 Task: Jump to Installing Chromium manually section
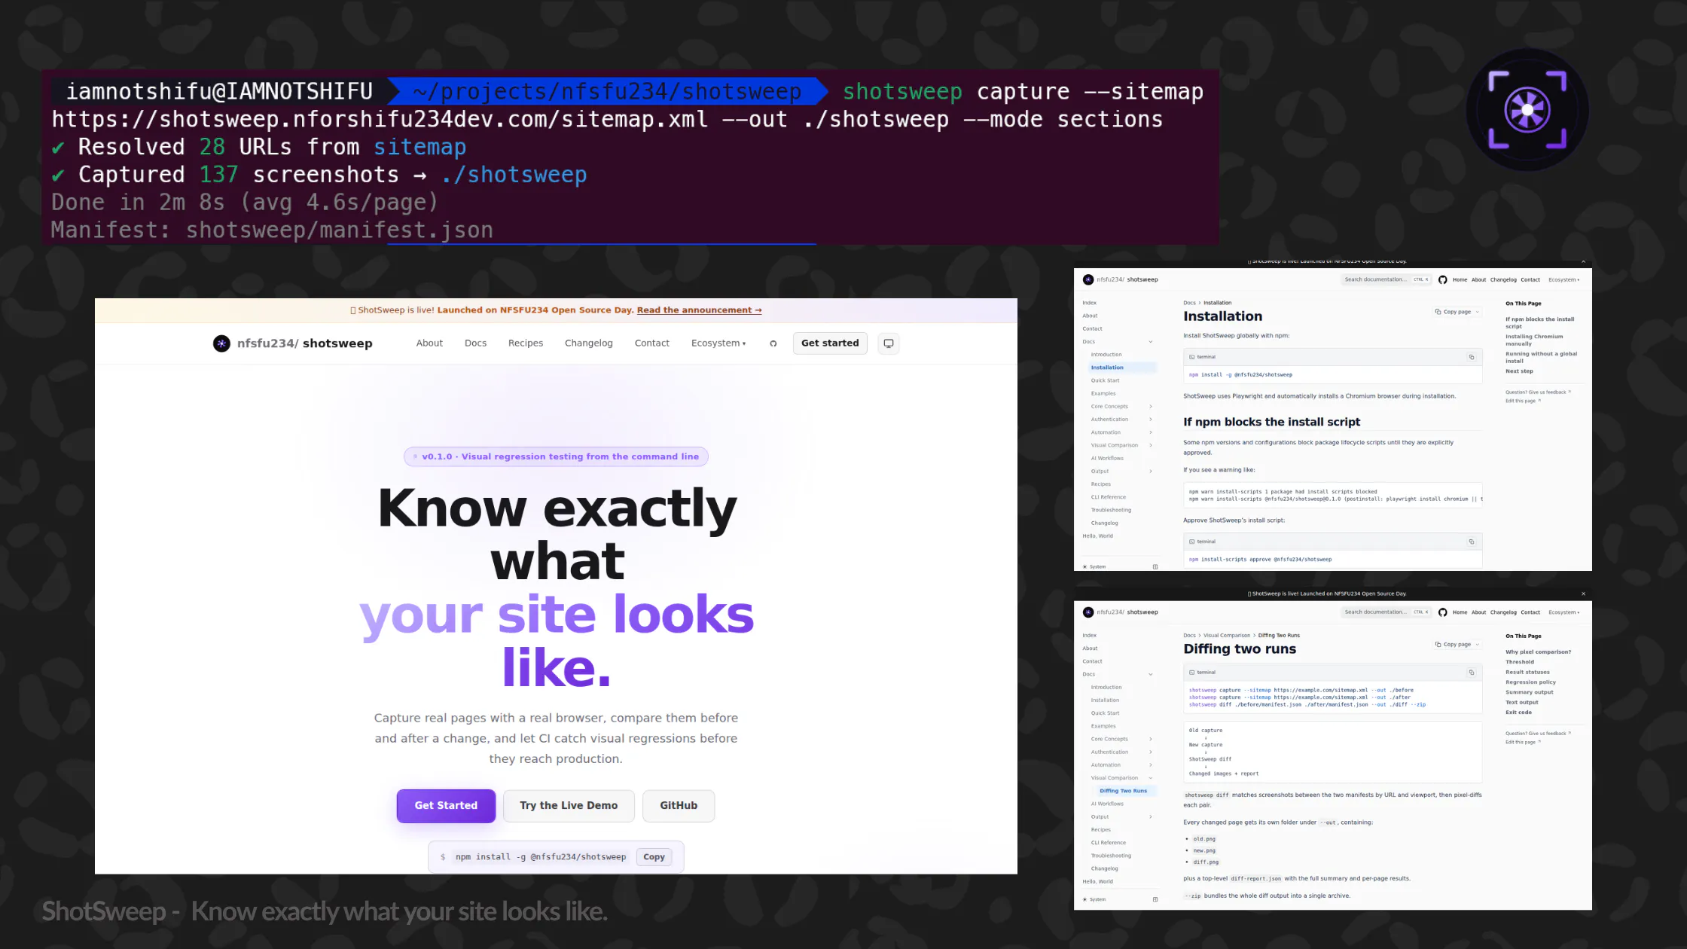pos(1534,340)
